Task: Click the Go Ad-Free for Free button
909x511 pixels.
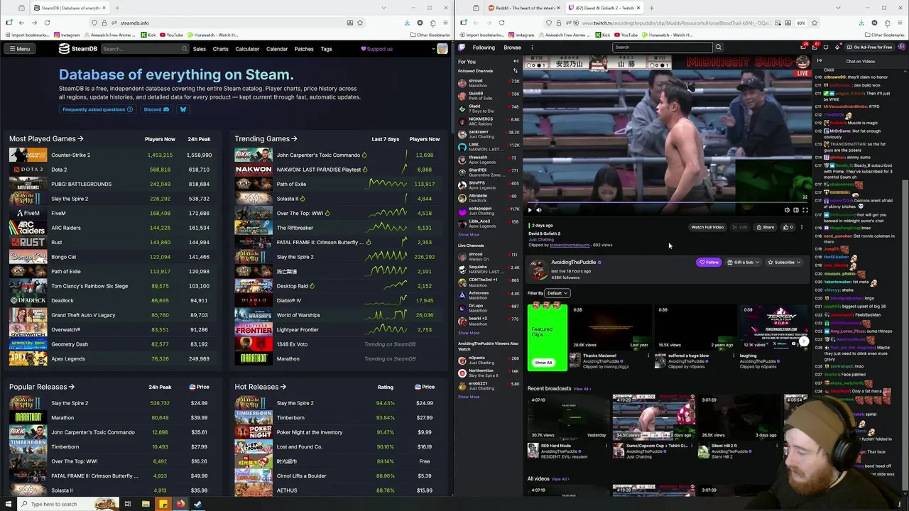Action: pyautogui.click(x=871, y=48)
